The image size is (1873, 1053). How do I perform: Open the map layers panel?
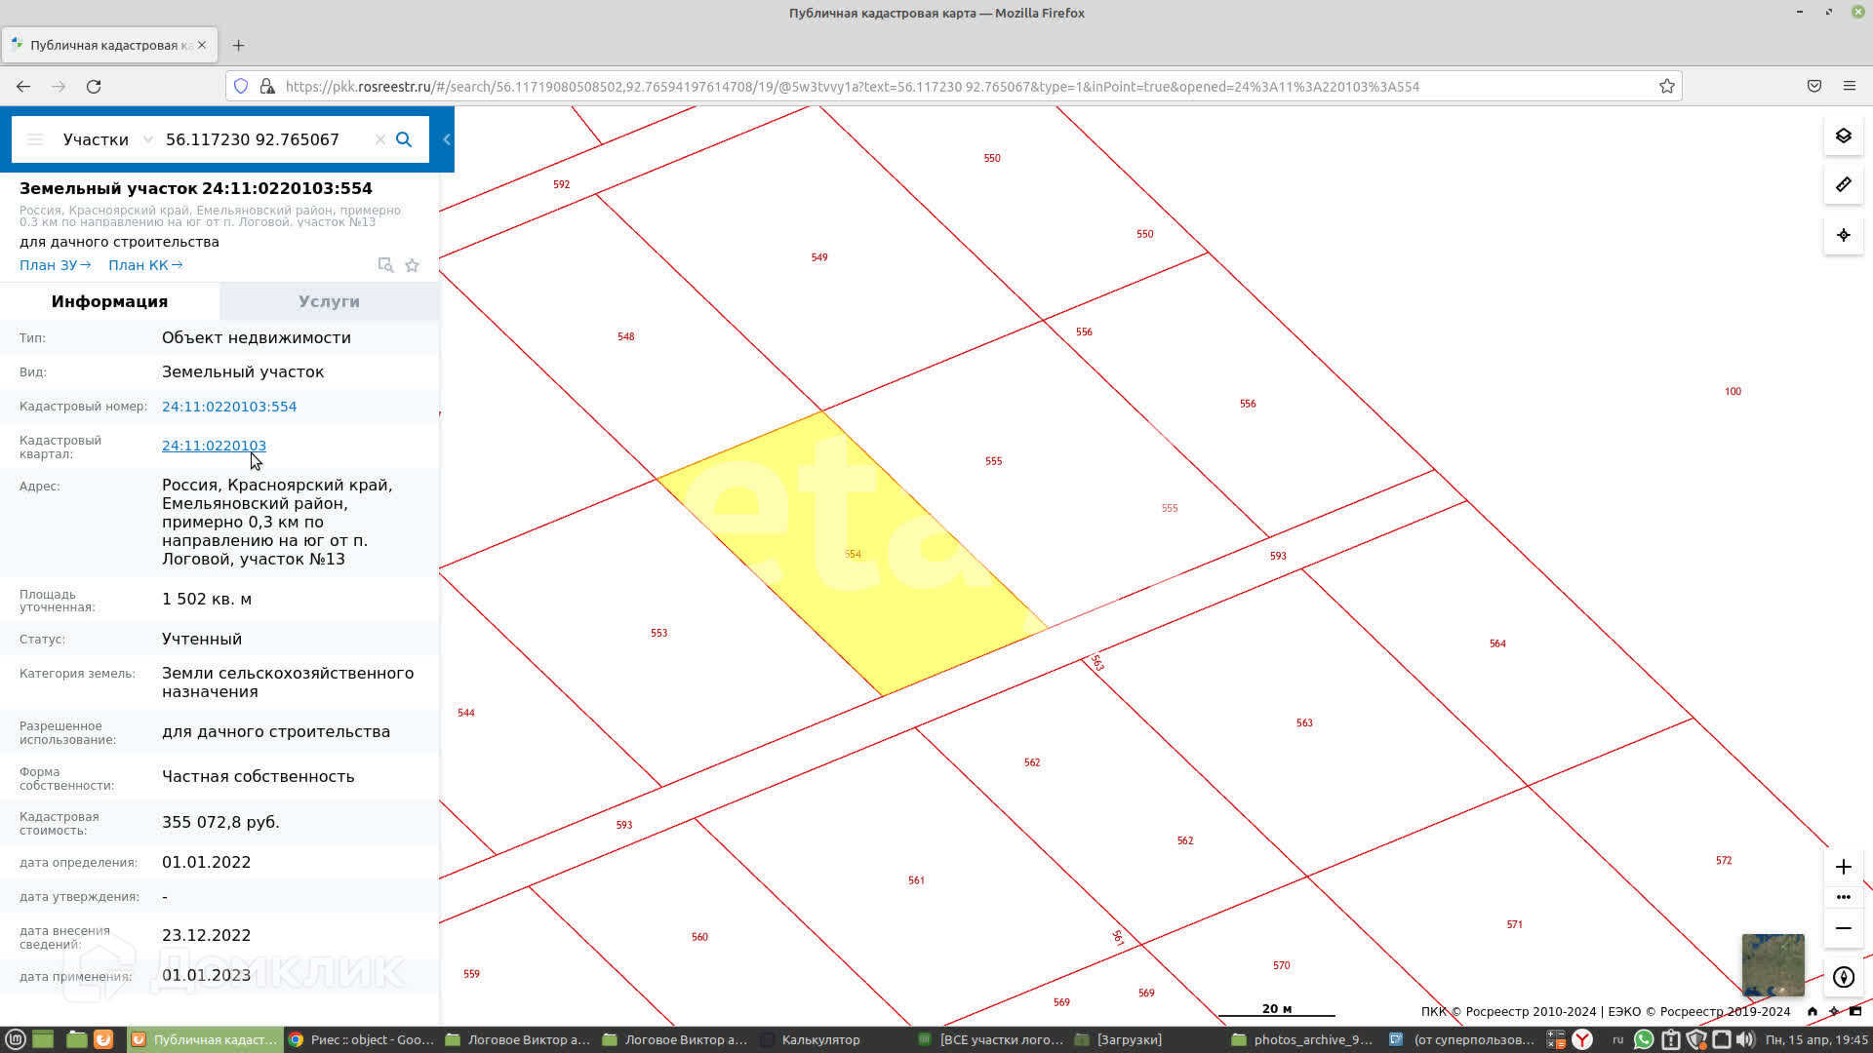(1843, 136)
